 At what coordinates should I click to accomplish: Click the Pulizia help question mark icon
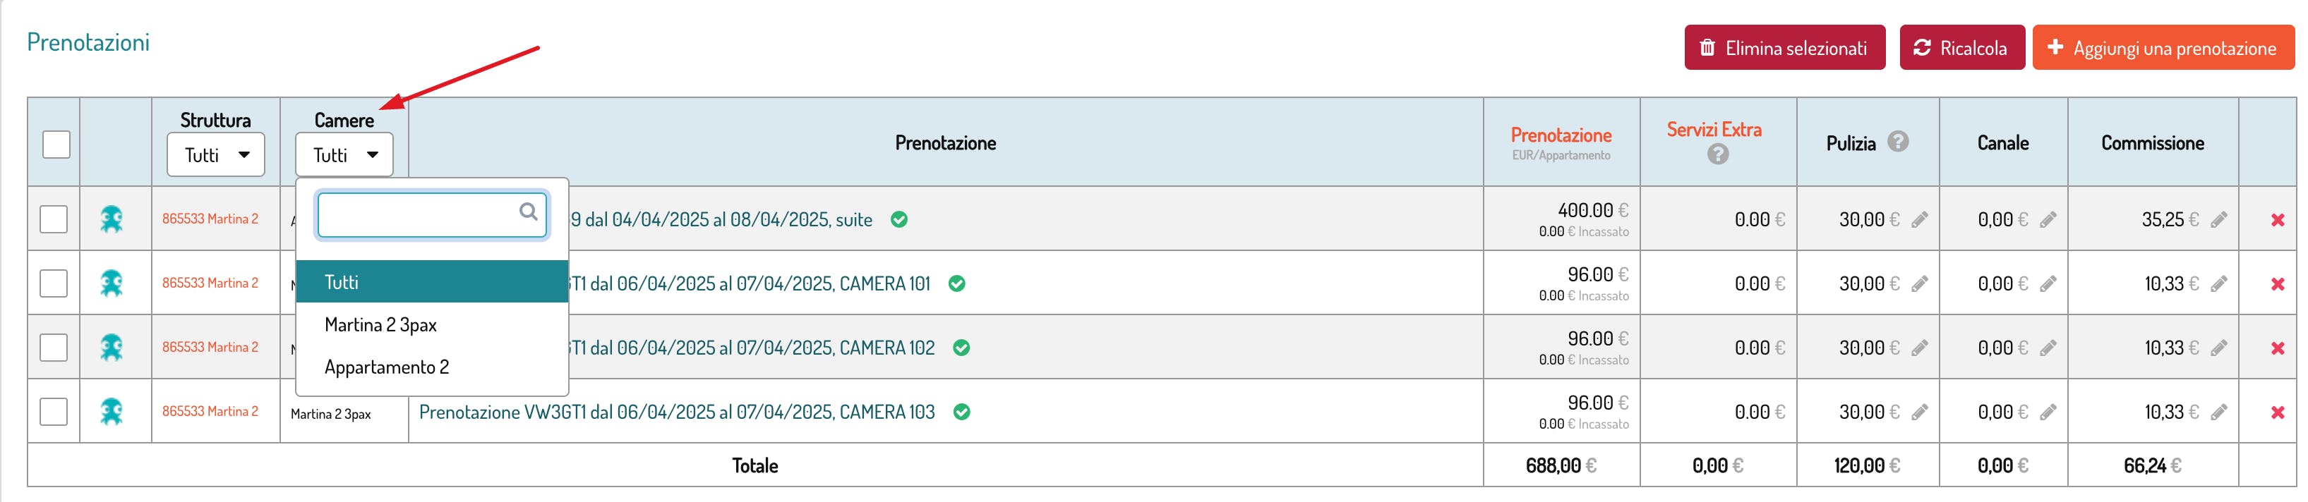[1897, 142]
